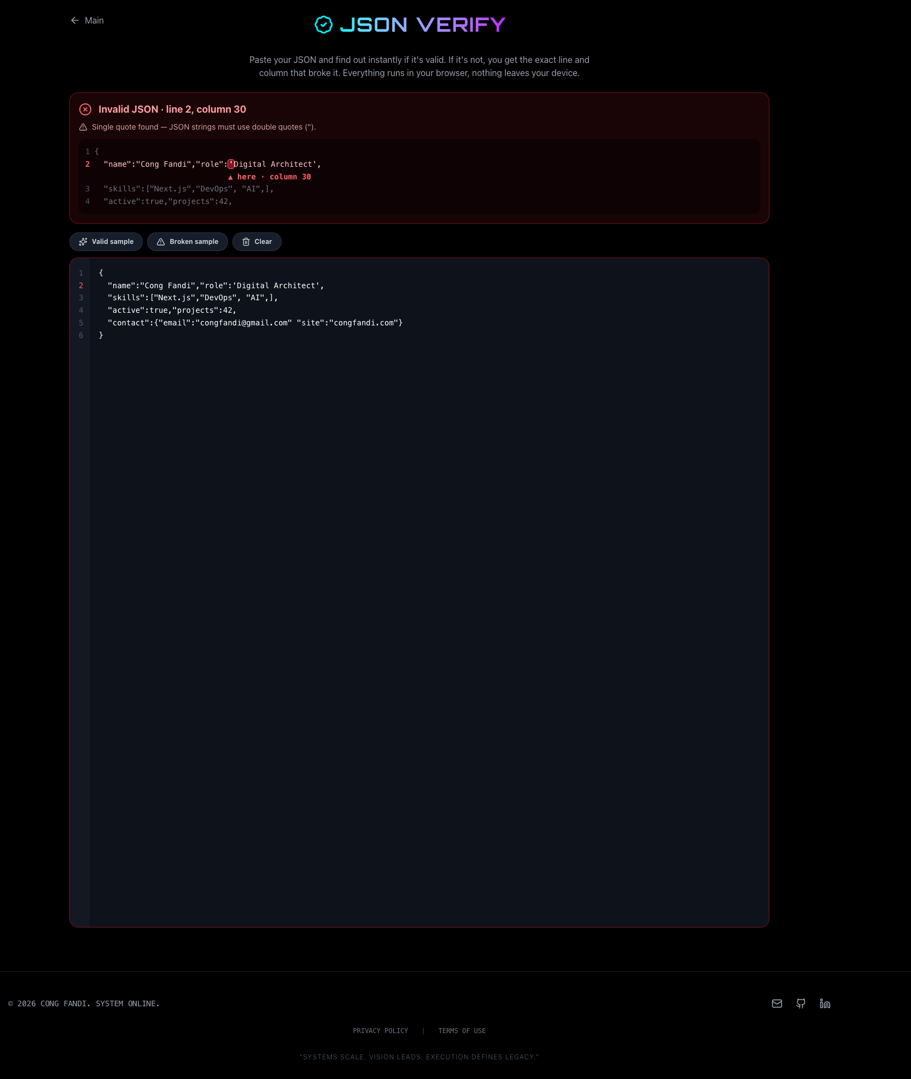Click editor line 4 with active and projects
This screenshot has width=911, height=1079.
[x=172, y=310]
